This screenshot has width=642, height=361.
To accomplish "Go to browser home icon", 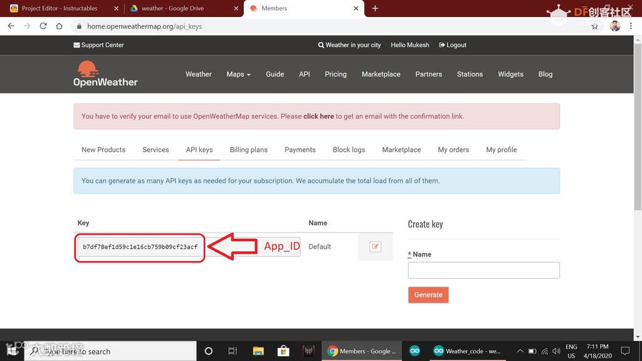I will [x=59, y=26].
